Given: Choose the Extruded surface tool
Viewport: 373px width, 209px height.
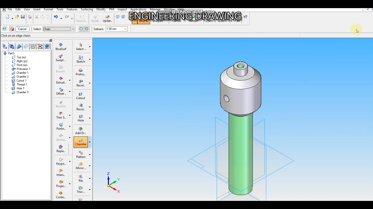Looking at the screenshot, I should 61,80.
